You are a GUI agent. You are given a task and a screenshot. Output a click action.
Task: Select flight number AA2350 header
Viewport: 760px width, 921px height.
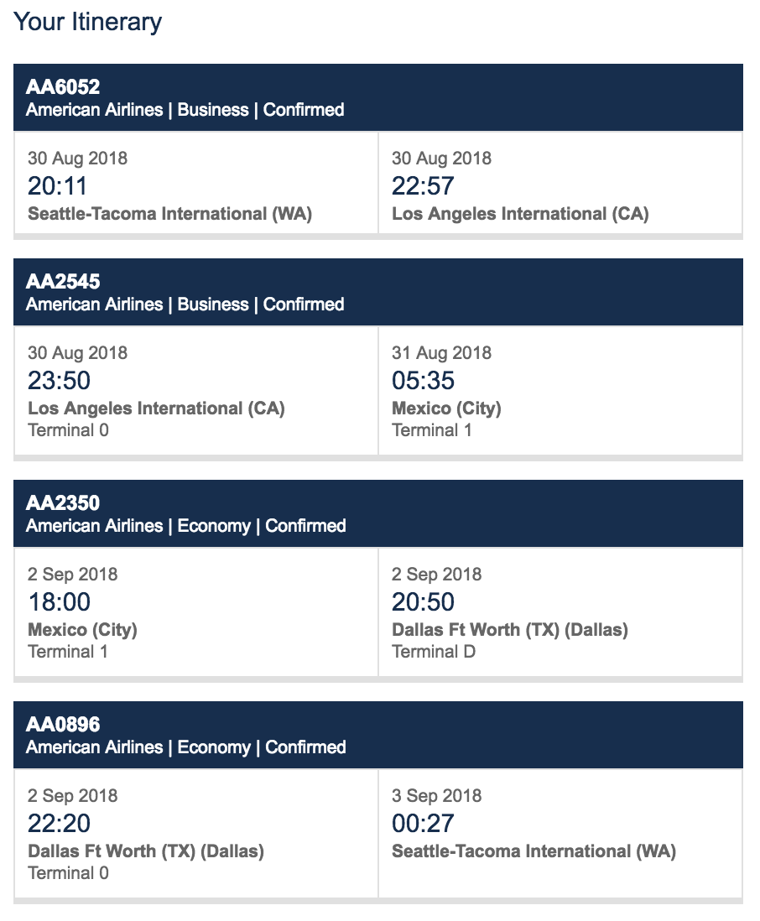point(63,503)
